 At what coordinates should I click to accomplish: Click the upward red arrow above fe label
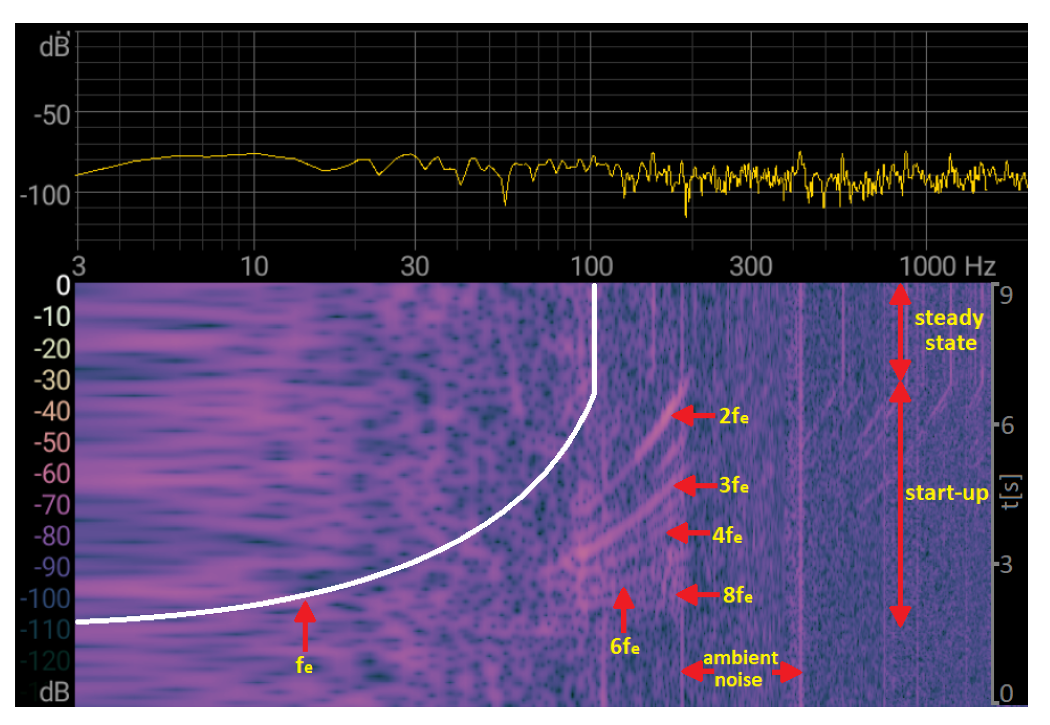pyautogui.click(x=305, y=625)
